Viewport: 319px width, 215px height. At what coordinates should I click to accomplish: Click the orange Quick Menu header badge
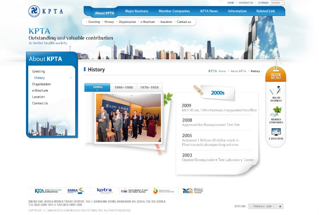(276, 74)
